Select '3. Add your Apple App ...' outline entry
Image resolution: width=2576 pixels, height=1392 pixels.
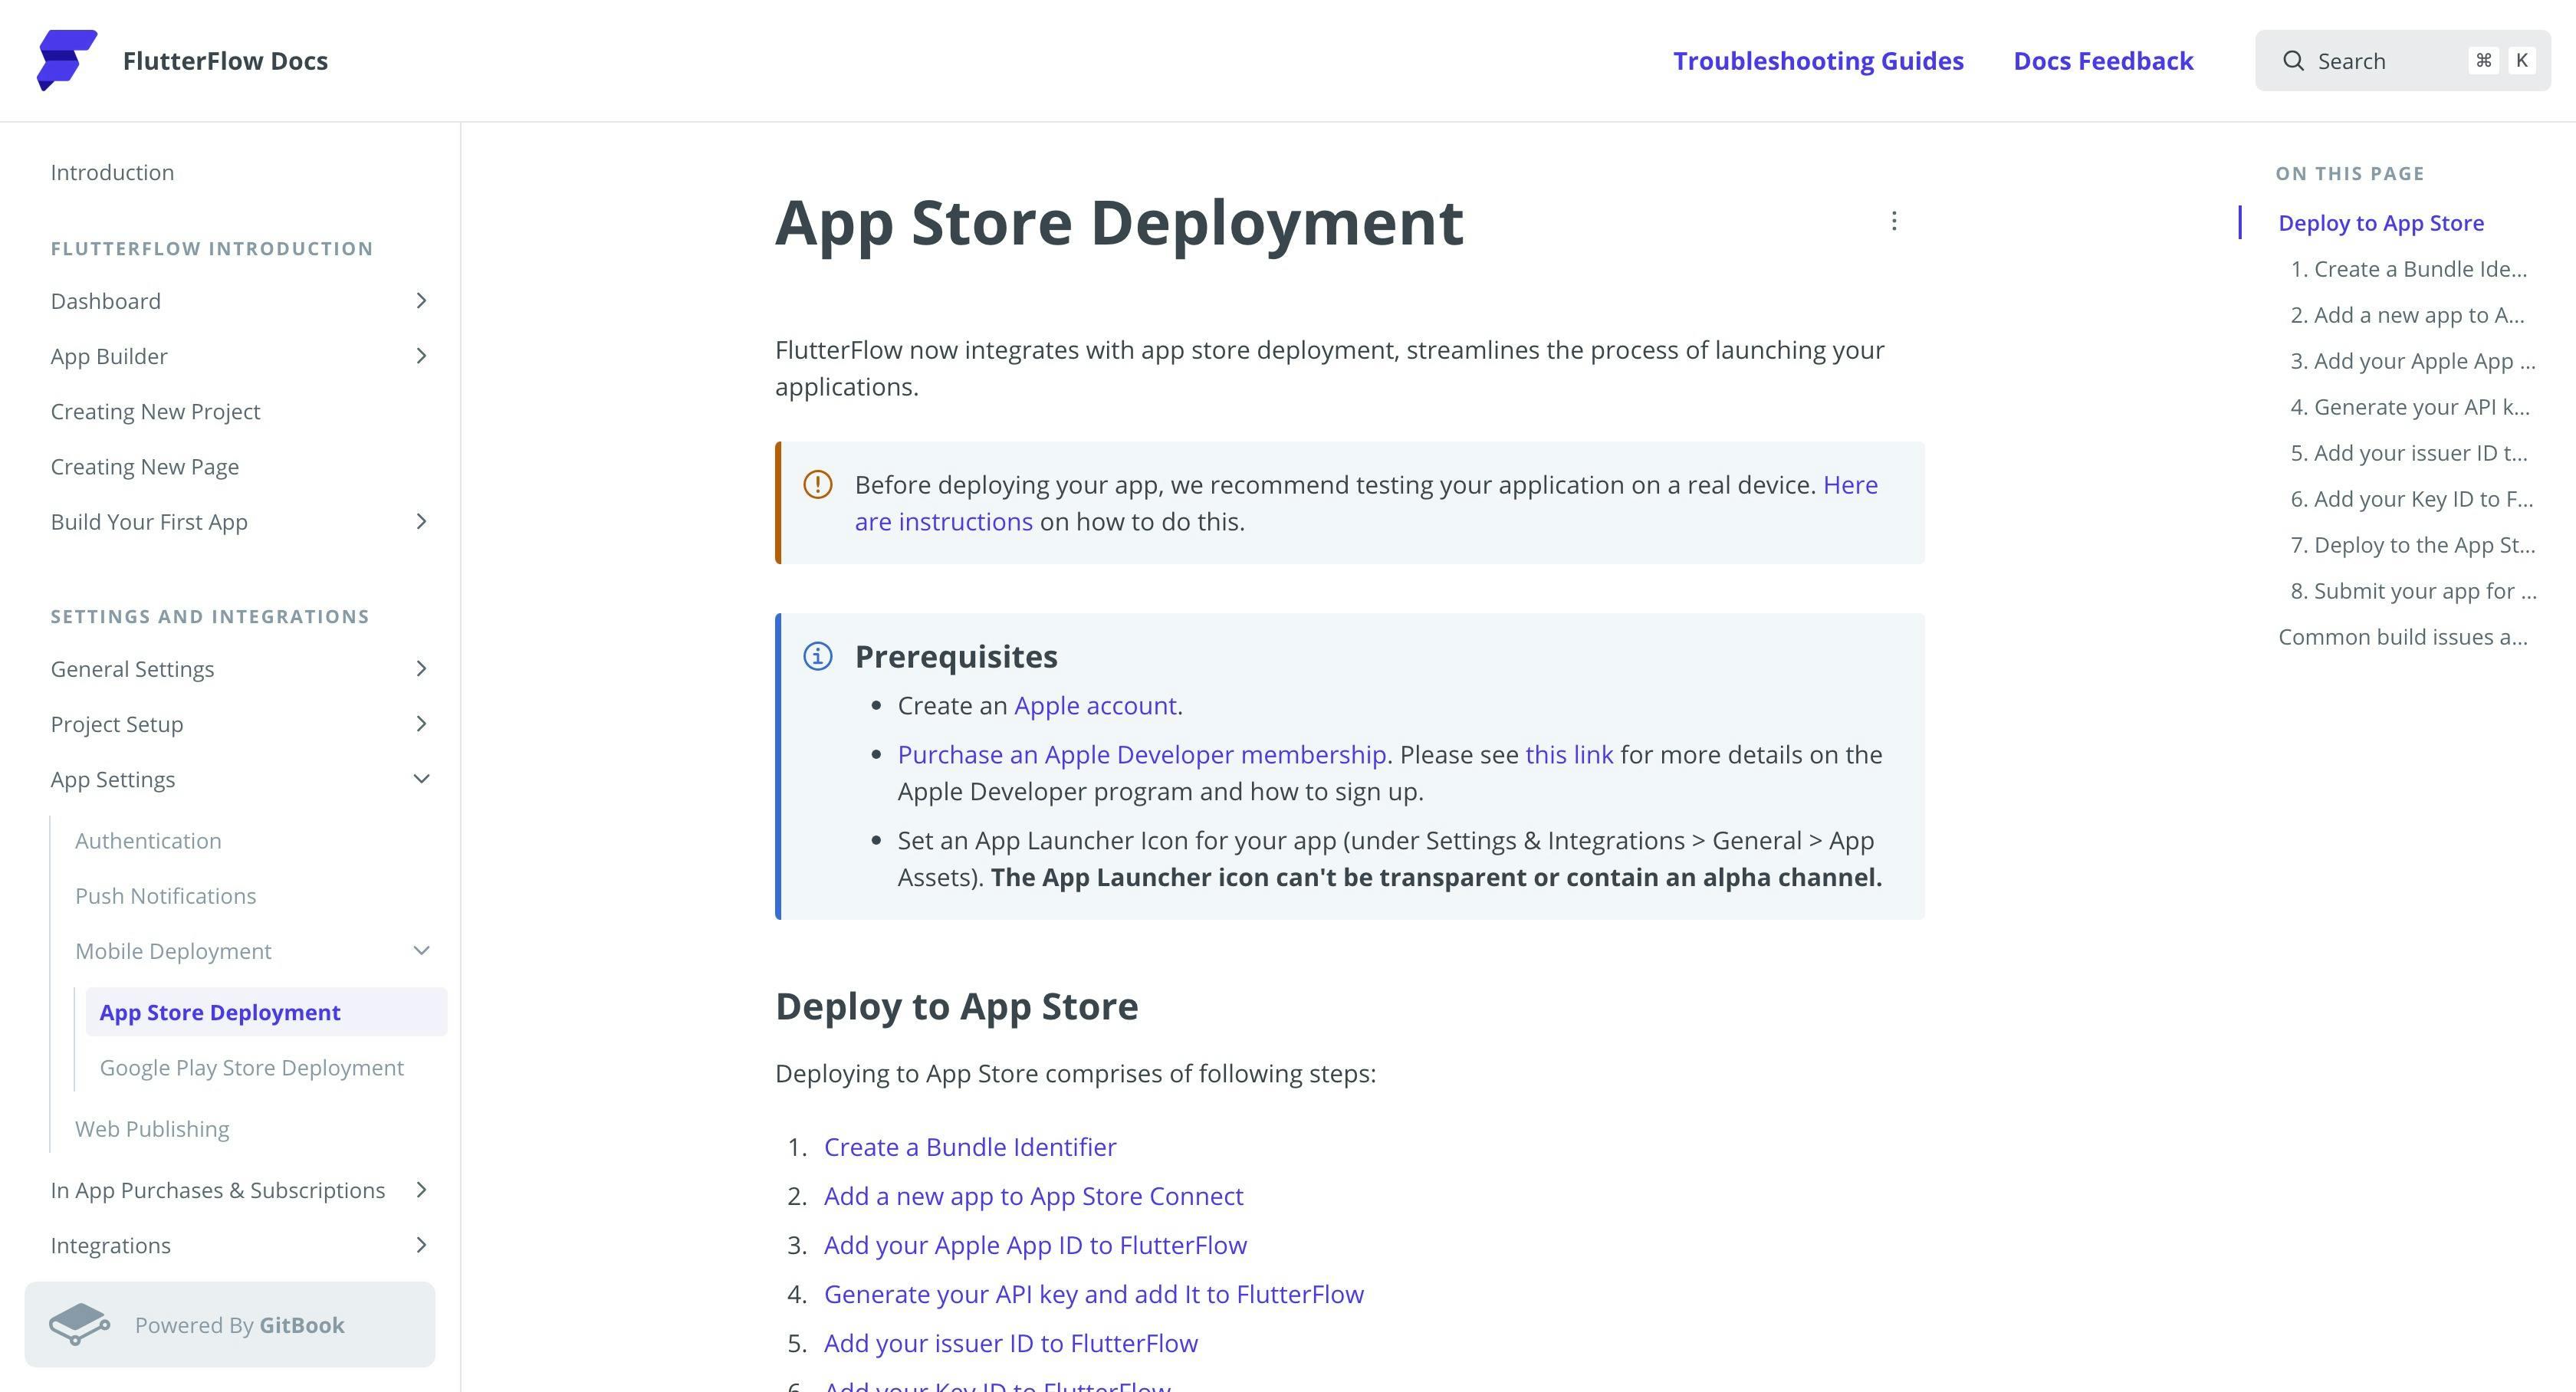(2412, 361)
